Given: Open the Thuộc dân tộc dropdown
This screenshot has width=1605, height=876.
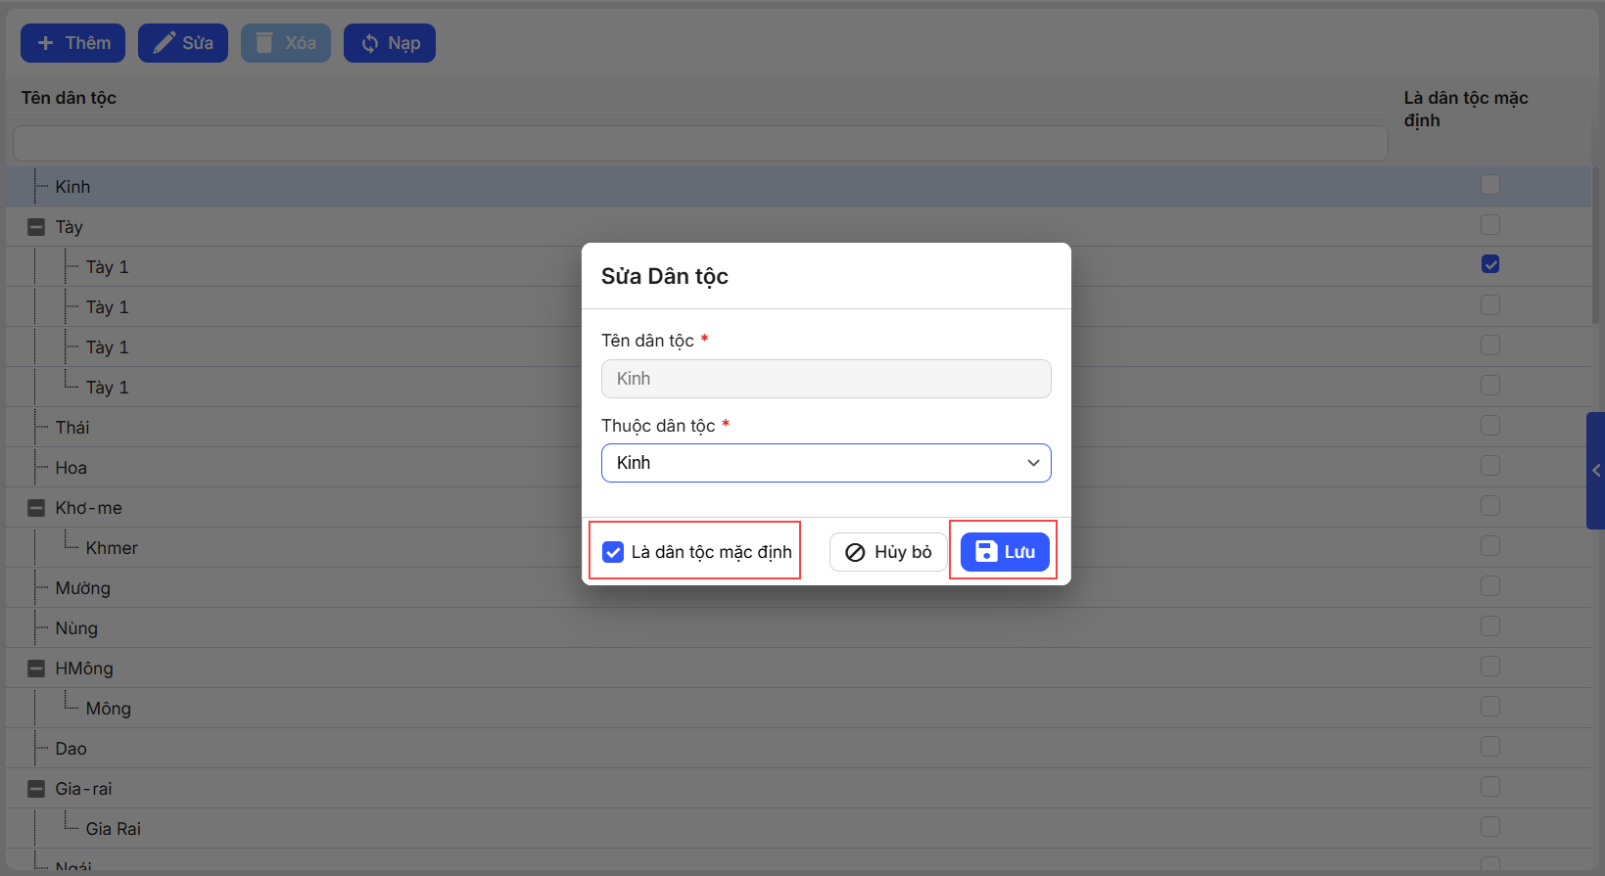Looking at the screenshot, I should click(826, 463).
